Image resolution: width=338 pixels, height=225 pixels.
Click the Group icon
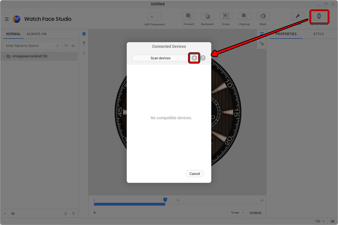click(x=226, y=16)
